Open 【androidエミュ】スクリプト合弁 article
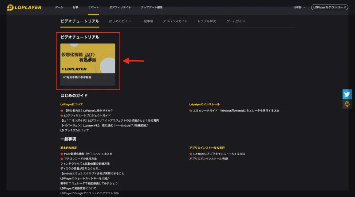The width and height of the screenshot is (355, 197). click(x=92, y=174)
